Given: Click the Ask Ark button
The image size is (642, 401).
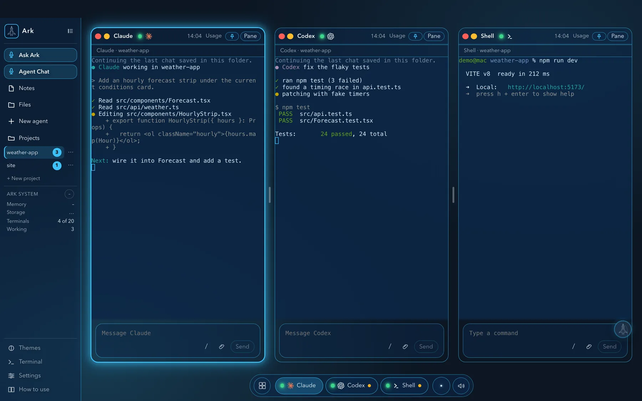Looking at the screenshot, I should tap(40, 55).
